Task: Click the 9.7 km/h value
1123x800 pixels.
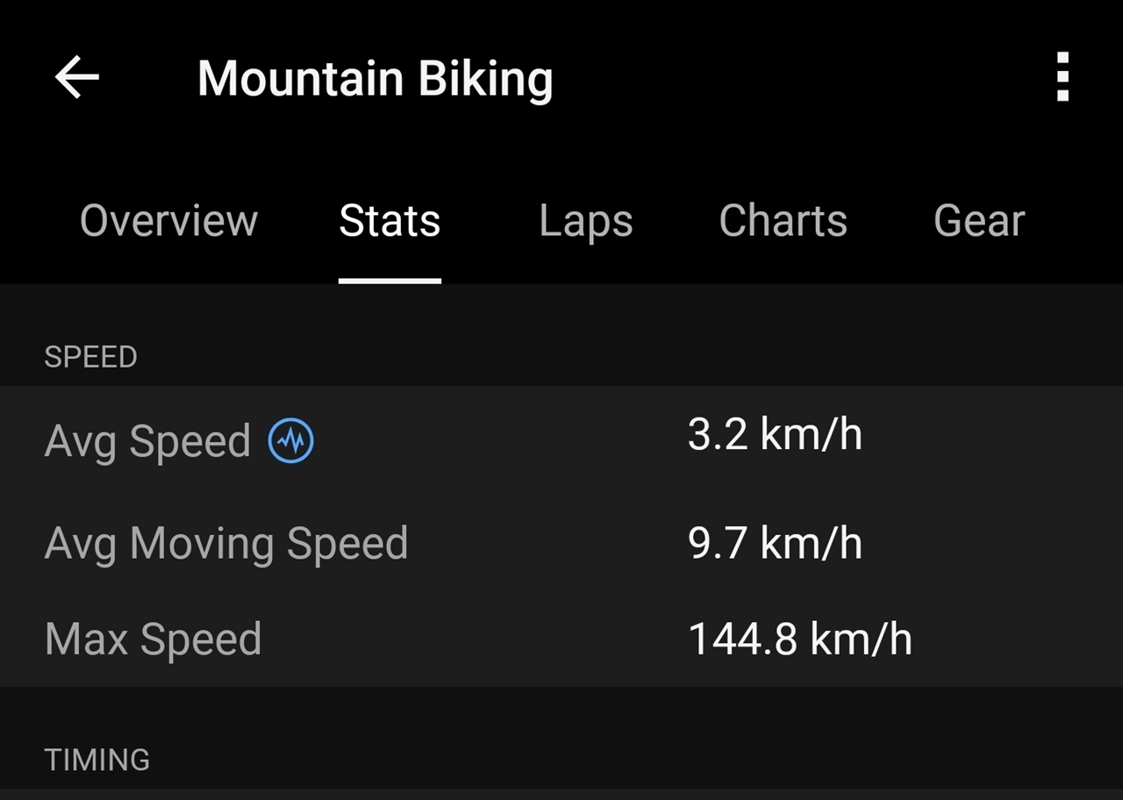Action: point(775,543)
